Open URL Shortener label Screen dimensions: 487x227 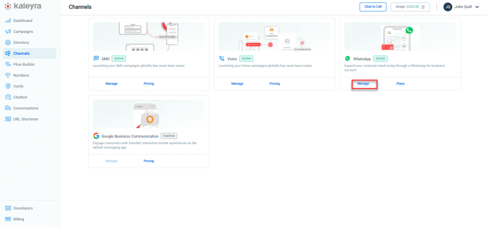pyautogui.click(x=26, y=119)
